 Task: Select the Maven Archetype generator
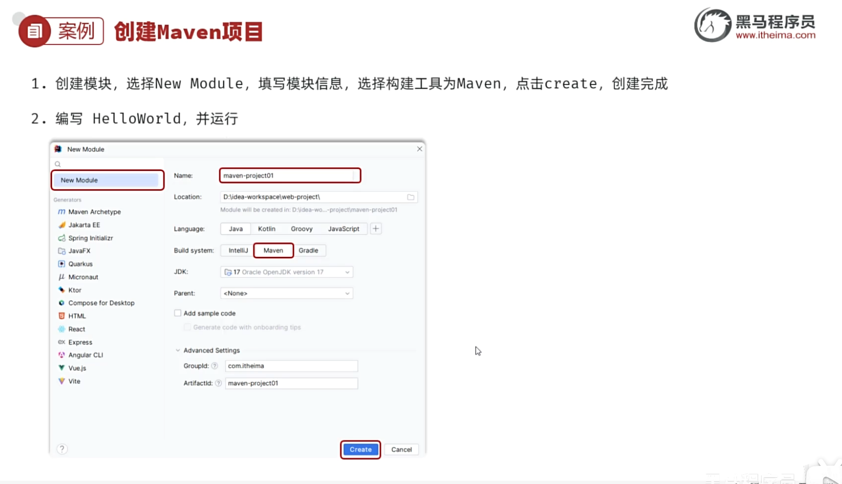click(x=94, y=211)
